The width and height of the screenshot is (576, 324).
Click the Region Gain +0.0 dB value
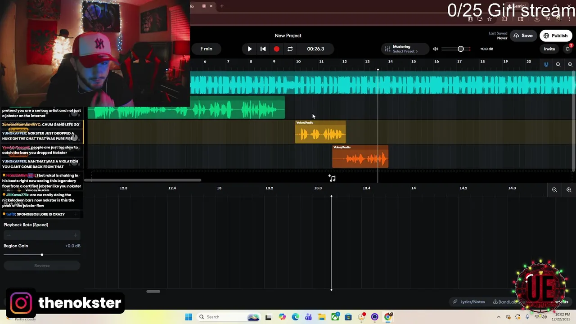73,246
